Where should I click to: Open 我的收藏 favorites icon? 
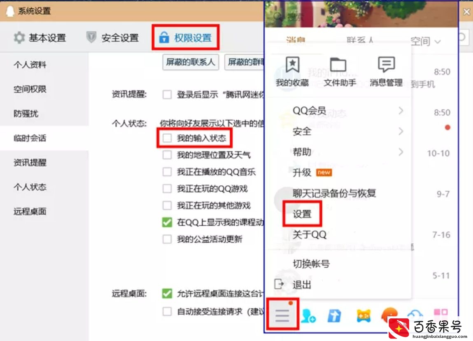pos(292,65)
